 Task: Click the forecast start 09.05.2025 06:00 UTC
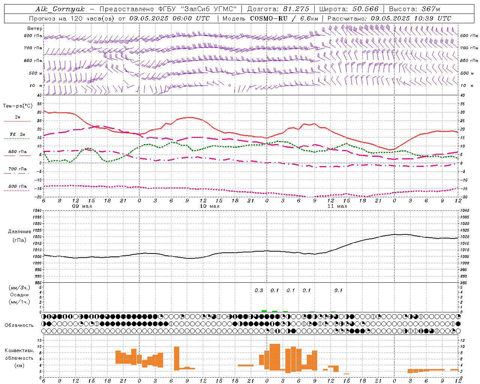coord(169,18)
